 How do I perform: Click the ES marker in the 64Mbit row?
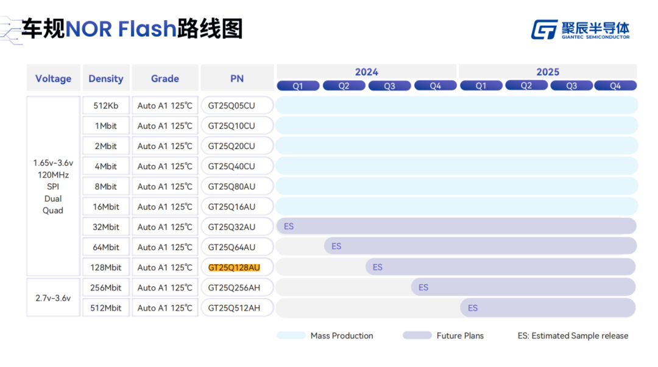336,246
